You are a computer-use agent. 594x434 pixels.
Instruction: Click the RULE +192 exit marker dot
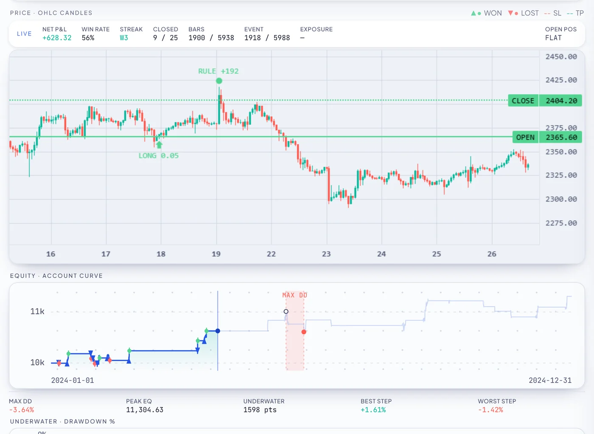click(219, 81)
